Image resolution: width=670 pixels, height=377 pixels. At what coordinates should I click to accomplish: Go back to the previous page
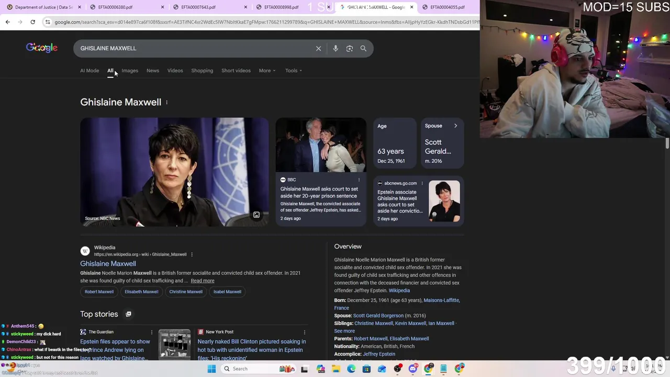pyautogui.click(x=7, y=22)
